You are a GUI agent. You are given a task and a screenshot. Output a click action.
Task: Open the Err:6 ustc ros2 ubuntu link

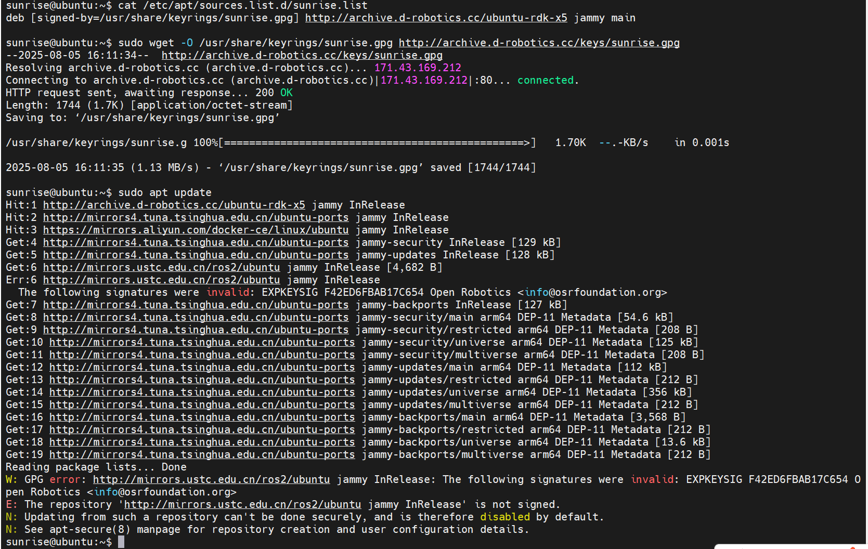161,280
